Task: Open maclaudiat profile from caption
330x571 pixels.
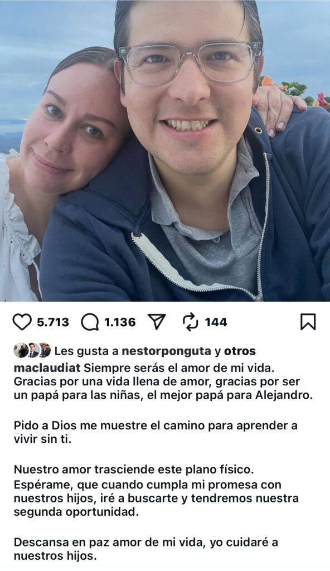Action: coord(47,368)
